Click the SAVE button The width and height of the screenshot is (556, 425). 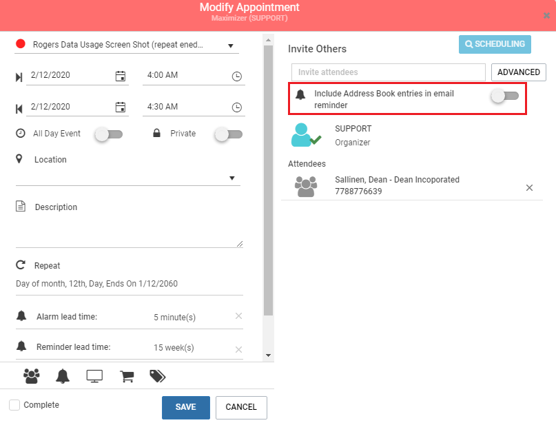(x=186, y=407)
